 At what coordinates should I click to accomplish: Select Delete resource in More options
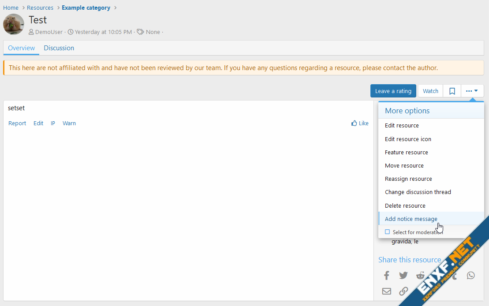pos(405,205)
